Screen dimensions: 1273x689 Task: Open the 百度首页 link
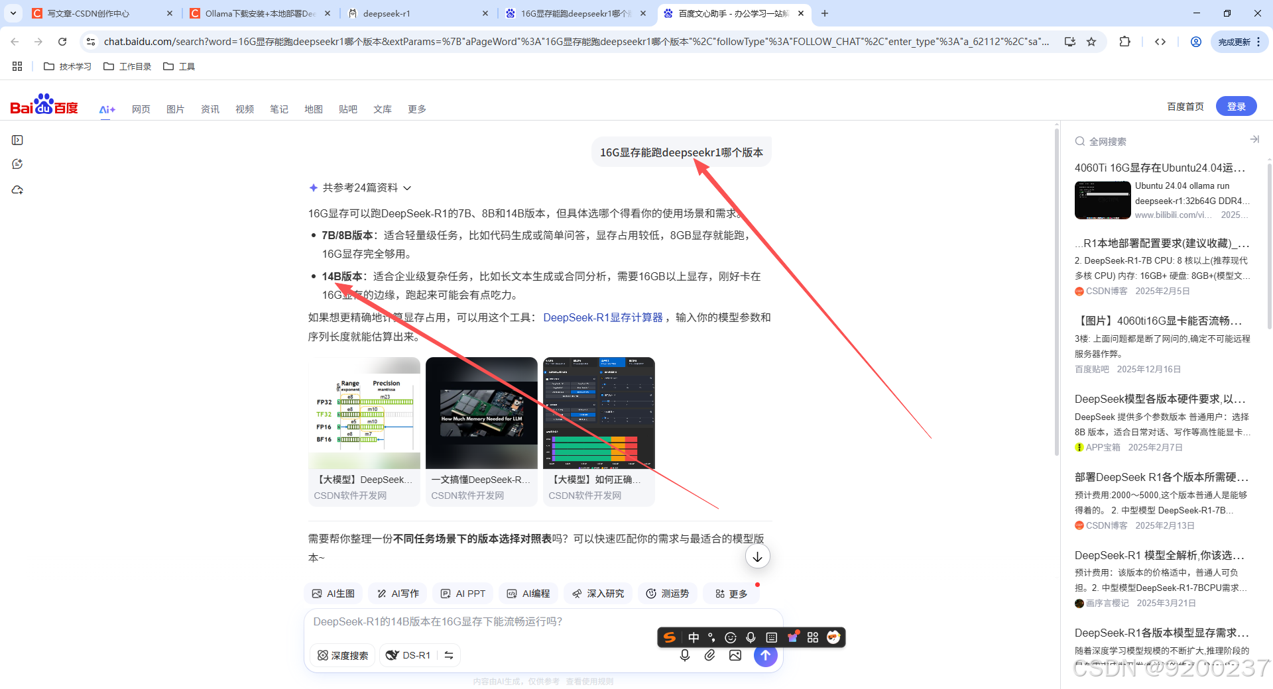(x=1185, y=107)
